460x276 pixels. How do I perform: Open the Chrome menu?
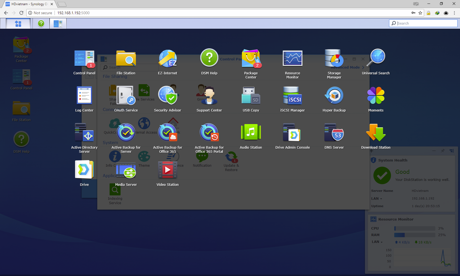(454, 13)
